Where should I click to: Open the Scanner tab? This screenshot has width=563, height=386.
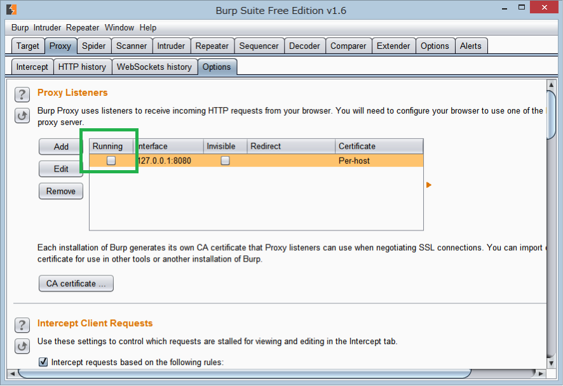point(132,46)
